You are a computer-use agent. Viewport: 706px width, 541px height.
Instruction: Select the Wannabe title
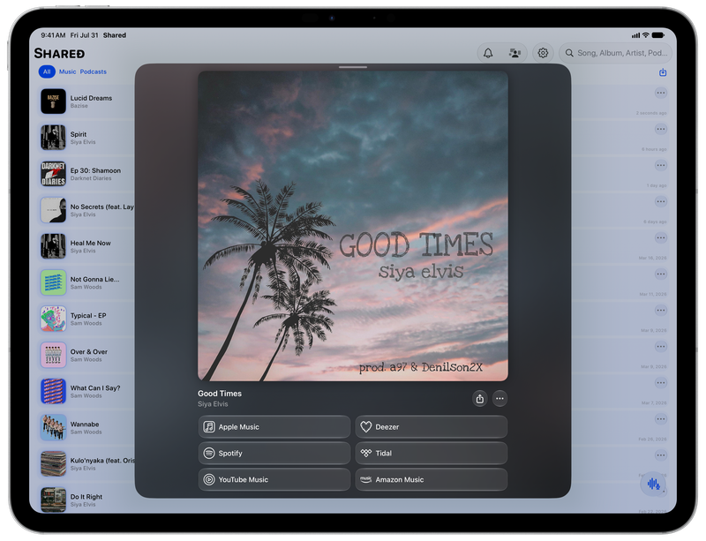click(85, 425)
